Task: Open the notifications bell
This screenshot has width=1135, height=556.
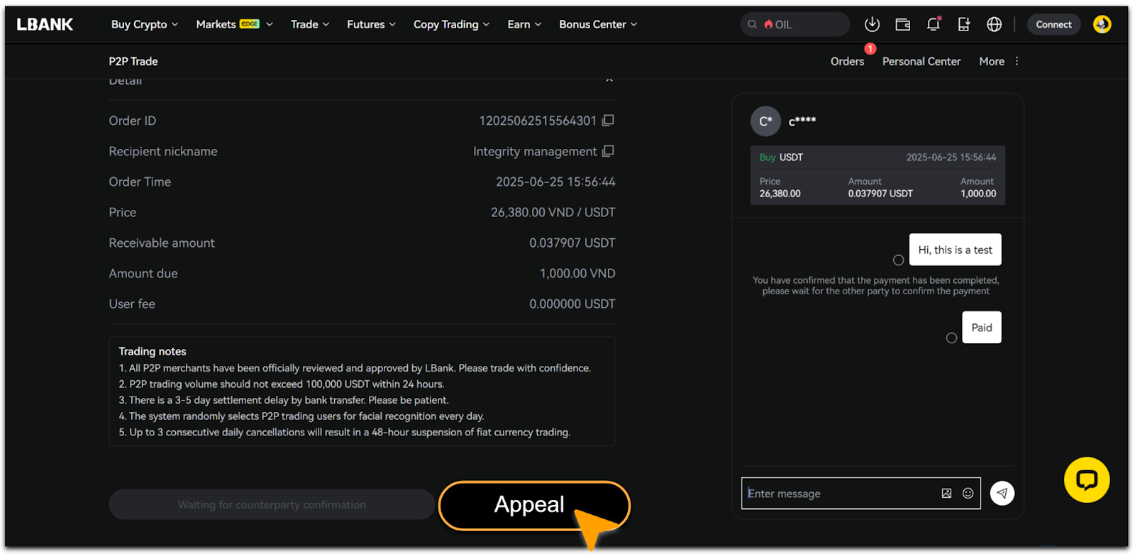Action: click(933, 24)
